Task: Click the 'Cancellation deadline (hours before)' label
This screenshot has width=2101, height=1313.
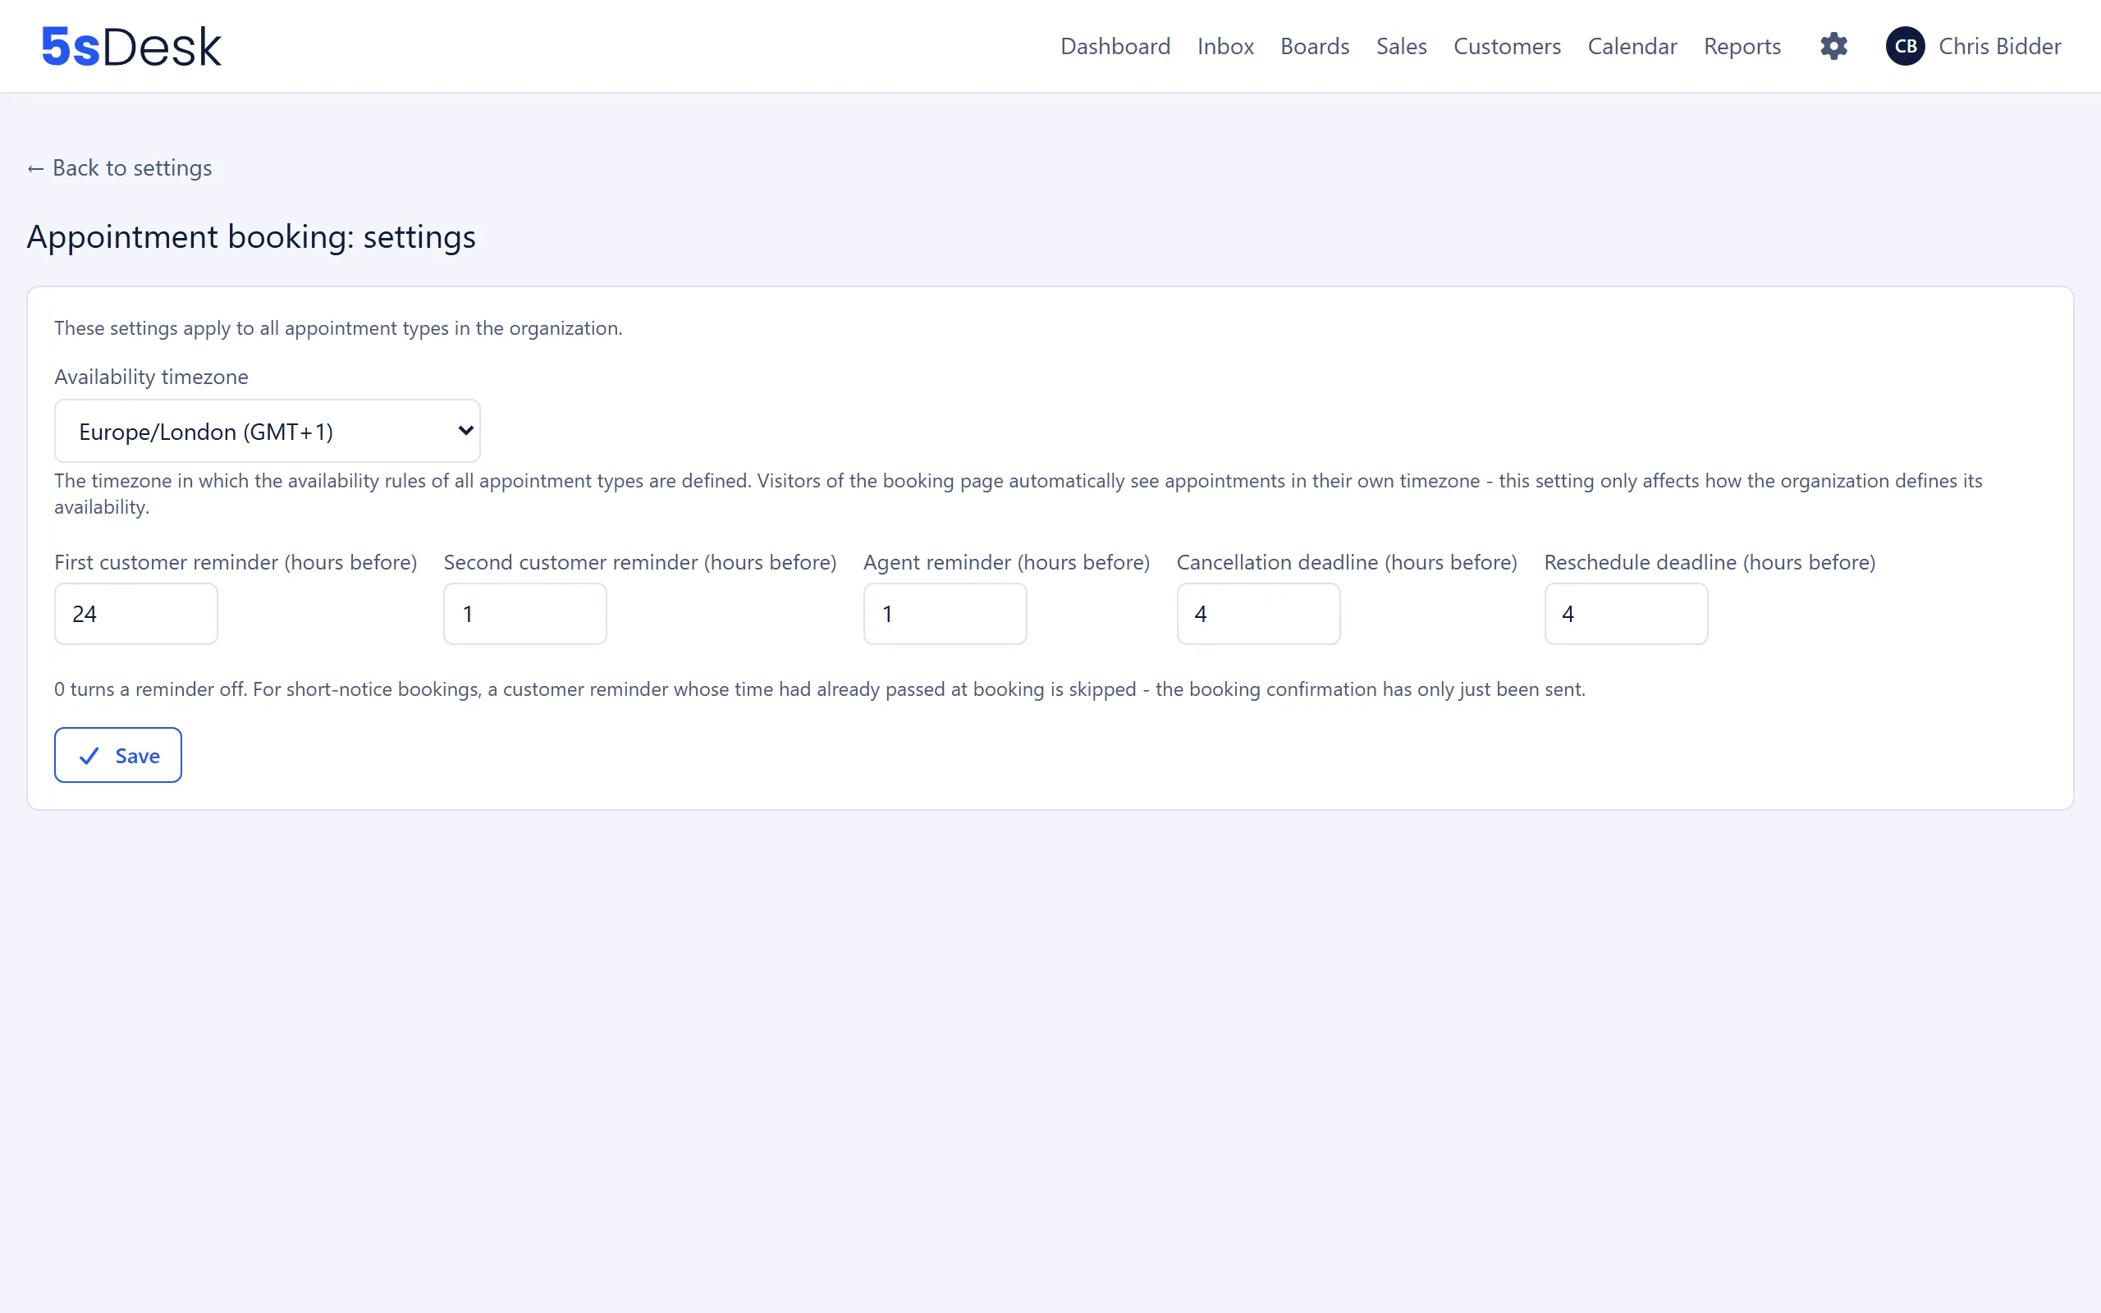Action: (x=1347, y=562)
